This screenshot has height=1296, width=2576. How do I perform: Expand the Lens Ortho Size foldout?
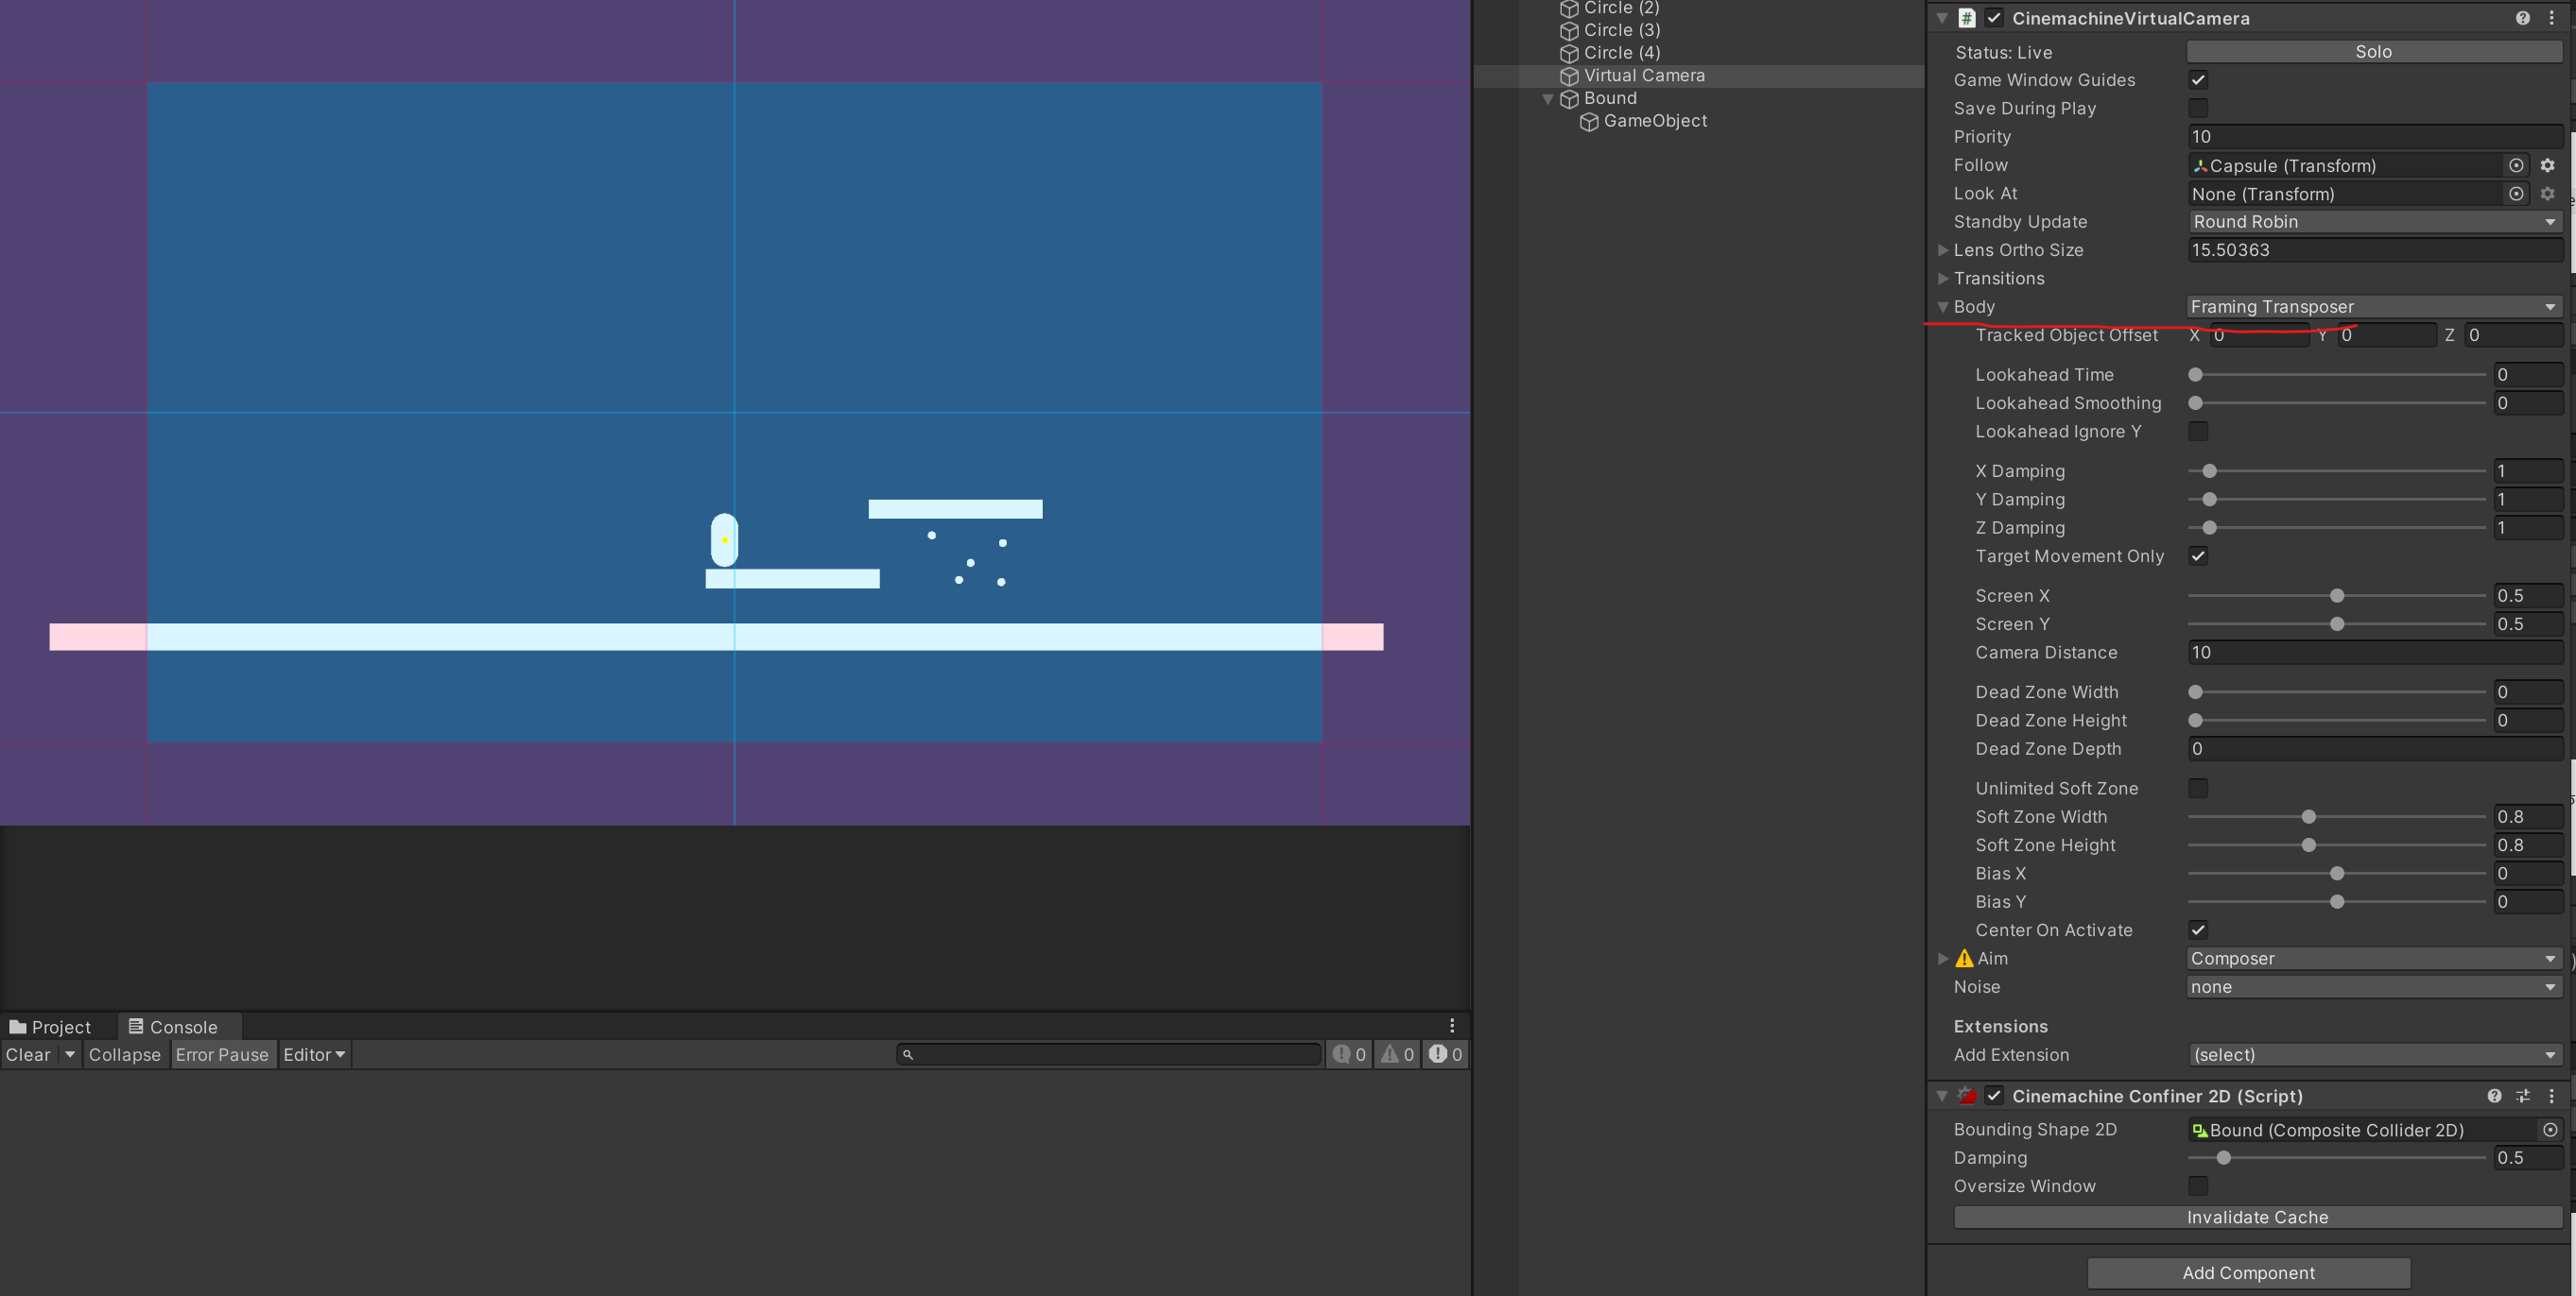(1943, 249)
